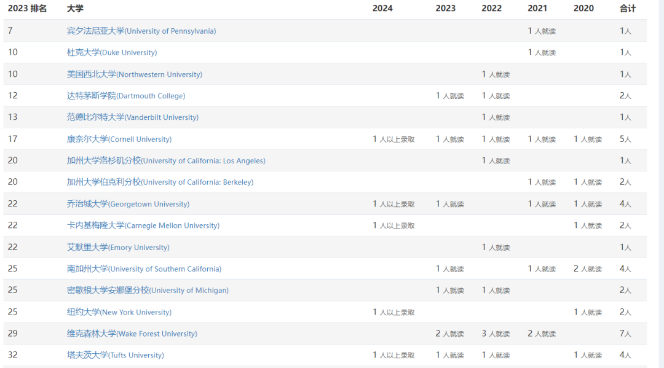Click the 大学 column header
Image resolution: width=664 pixels, height=368 pixels.
click(x=75, y=9)
